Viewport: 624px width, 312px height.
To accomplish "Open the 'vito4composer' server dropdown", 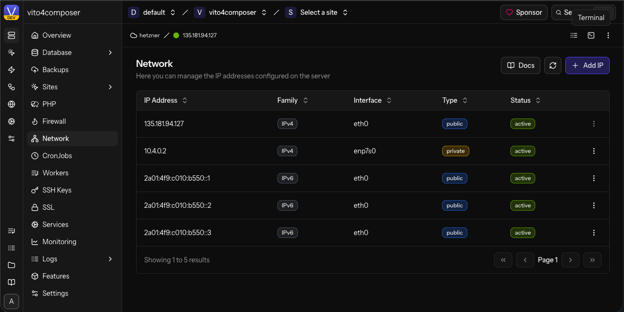I will [x=231, y=12].
